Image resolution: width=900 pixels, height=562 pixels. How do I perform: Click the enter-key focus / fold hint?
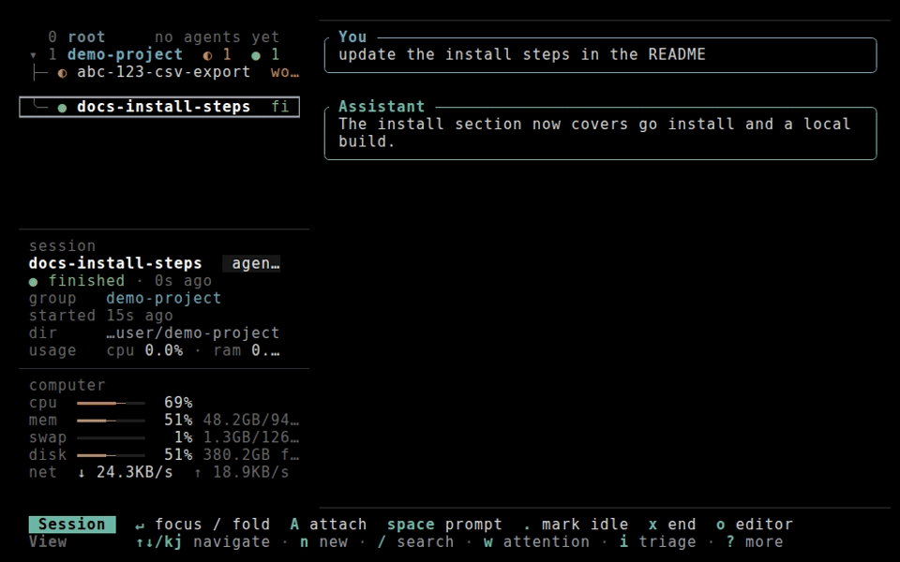pos(202,525)
